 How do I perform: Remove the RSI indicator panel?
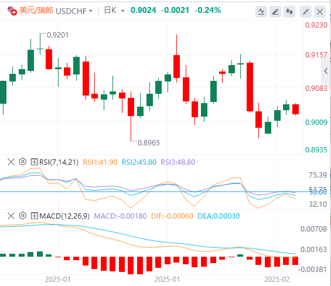[x=11, y=162]
